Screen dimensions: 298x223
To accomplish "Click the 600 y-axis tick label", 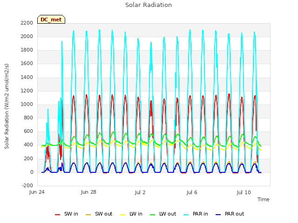I will [28, 131].
